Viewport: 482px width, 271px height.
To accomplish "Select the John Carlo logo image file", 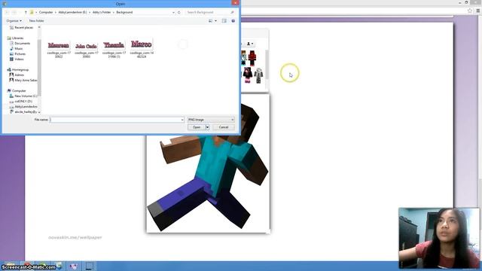I will (87, 49).
